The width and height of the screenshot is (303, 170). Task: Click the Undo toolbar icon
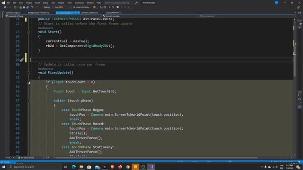click(32, 7)
